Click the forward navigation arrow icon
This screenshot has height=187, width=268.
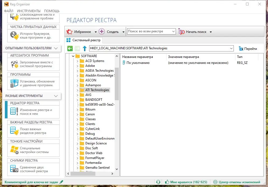tap(77, 49)
